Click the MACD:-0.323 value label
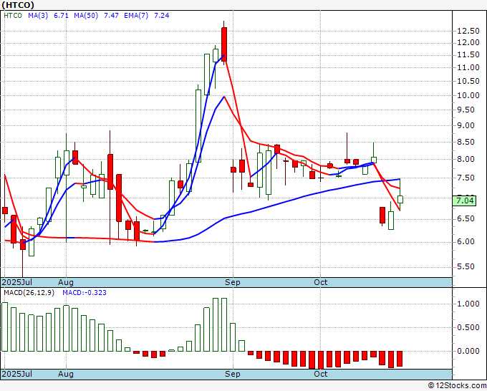Viewport: 487px width, 391px height. (85, 293)
